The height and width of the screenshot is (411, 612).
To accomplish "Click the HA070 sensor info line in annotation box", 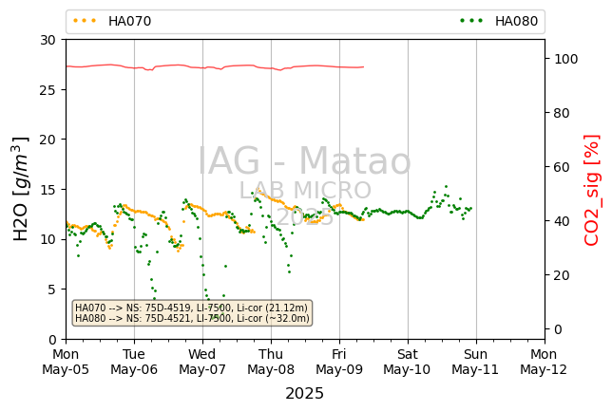I will pyautogui.click(x=191, y=308).
